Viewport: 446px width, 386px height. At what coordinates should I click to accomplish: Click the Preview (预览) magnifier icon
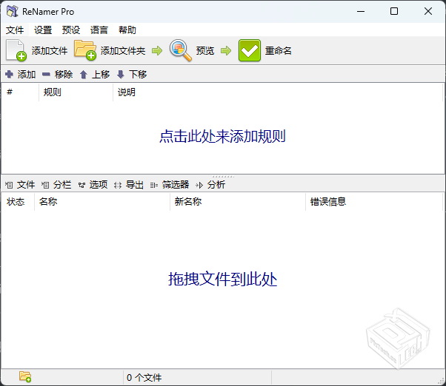point(180,50)
